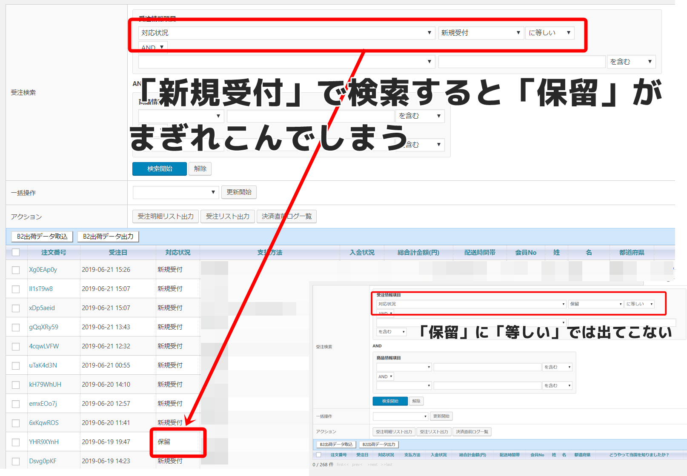
Task: Check the box for order uTaK4d3N
Action: (x=16, y=365)
